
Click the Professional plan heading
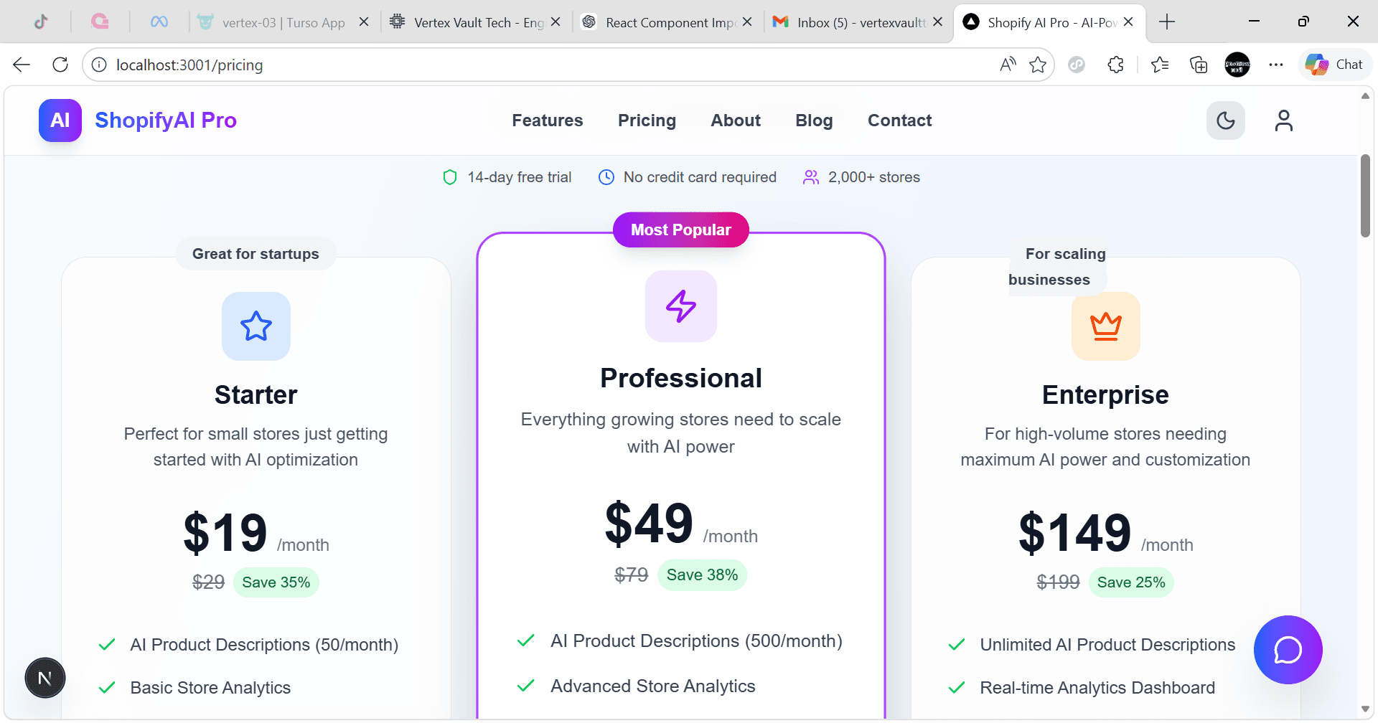681,378
